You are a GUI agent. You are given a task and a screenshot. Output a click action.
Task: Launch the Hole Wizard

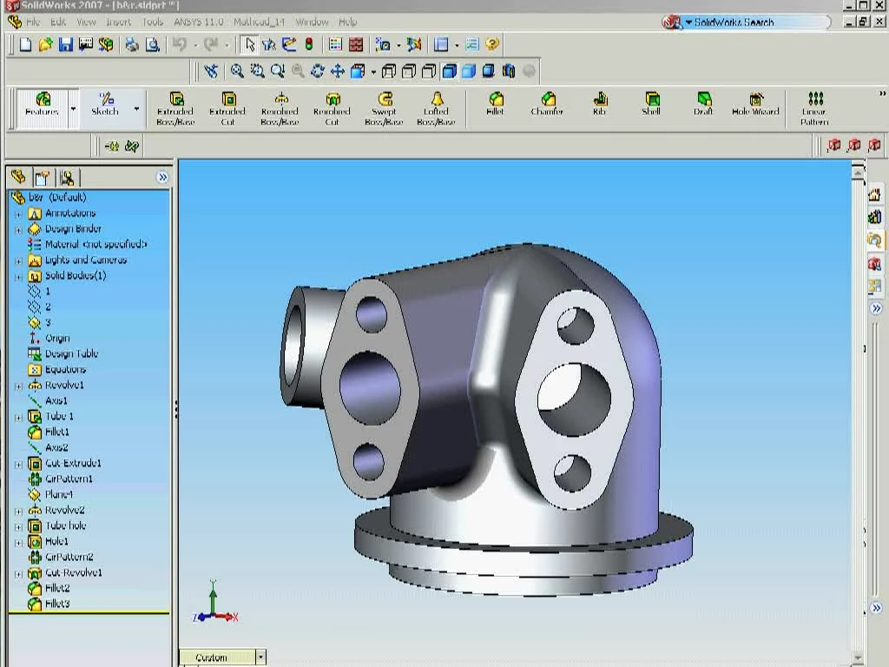755,104
